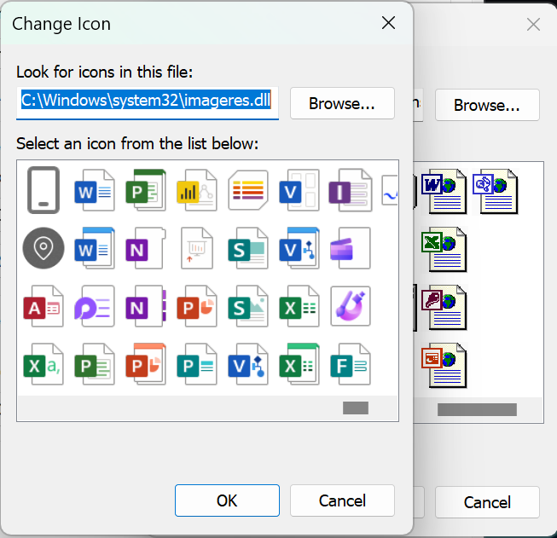Pick the red Access database icon
The width and height of the screenshot is (557, 538).
coord(44,305)
